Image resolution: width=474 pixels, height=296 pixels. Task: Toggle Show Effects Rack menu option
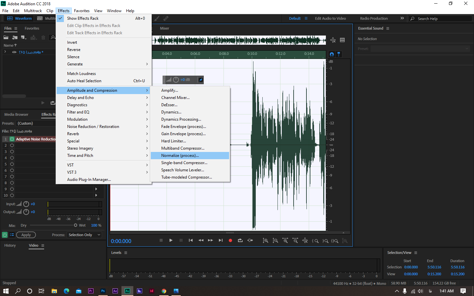point(104,18)
